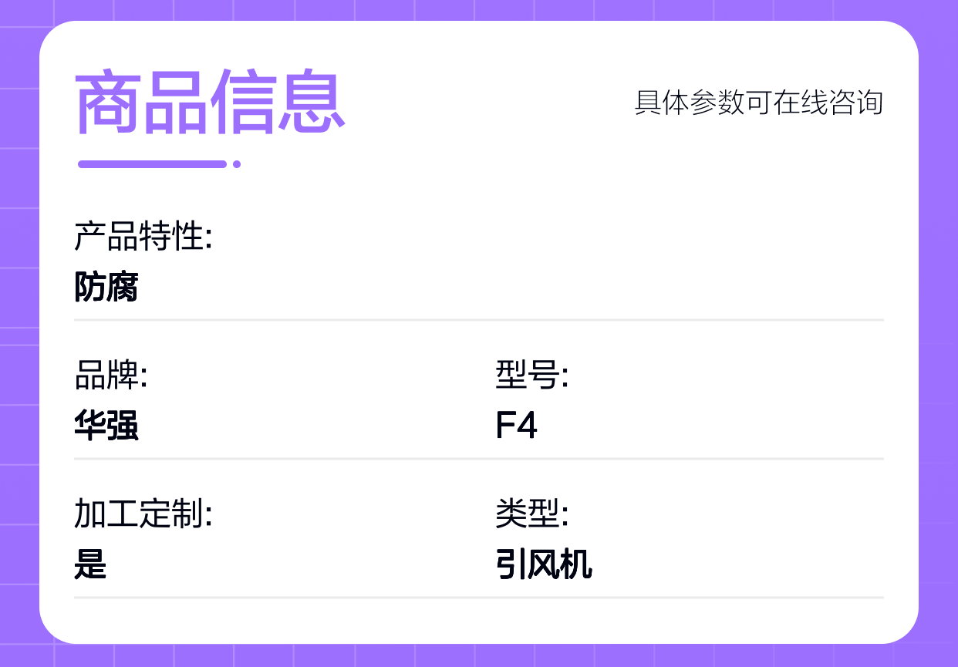
Task: Select the 型号 label
Action: coord(531,376)
